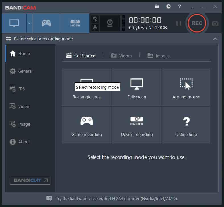
Task: Open About section in sidebar
Action: (30, 142)
